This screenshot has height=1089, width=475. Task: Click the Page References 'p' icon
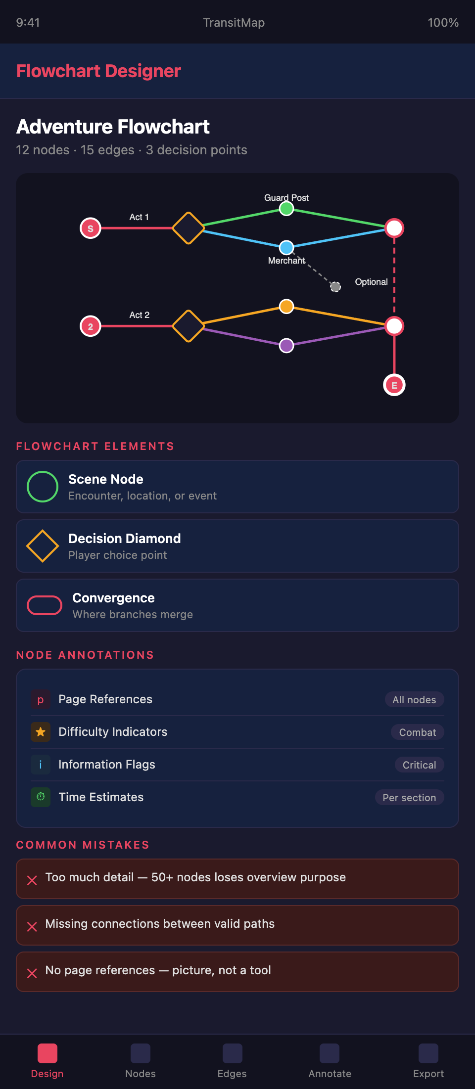[41, 699]
